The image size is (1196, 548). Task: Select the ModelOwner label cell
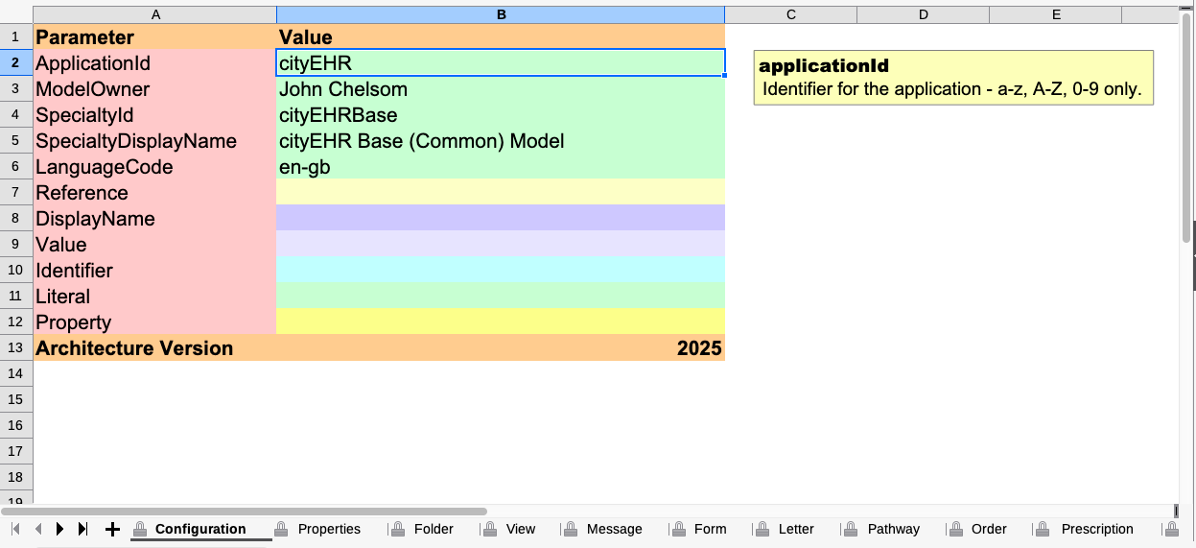tap(155, 89)
